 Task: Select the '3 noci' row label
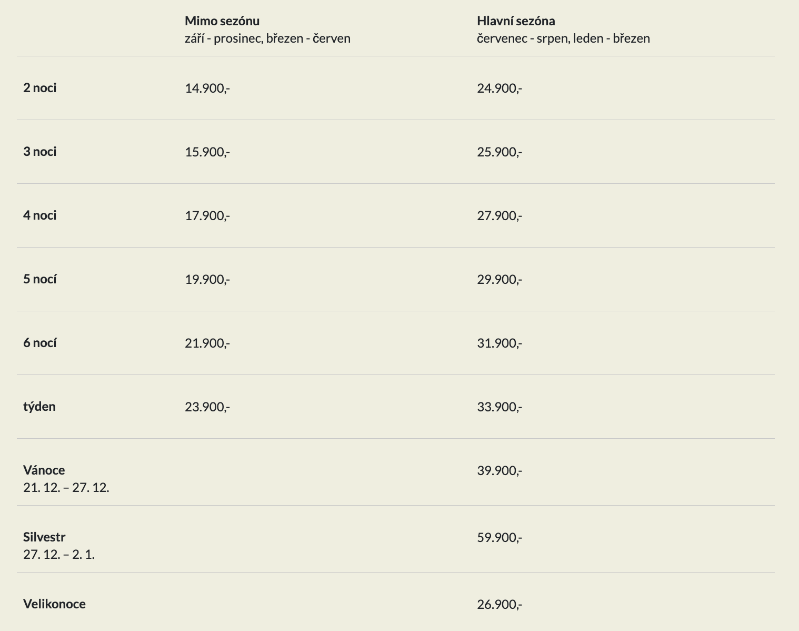point(40,152)
